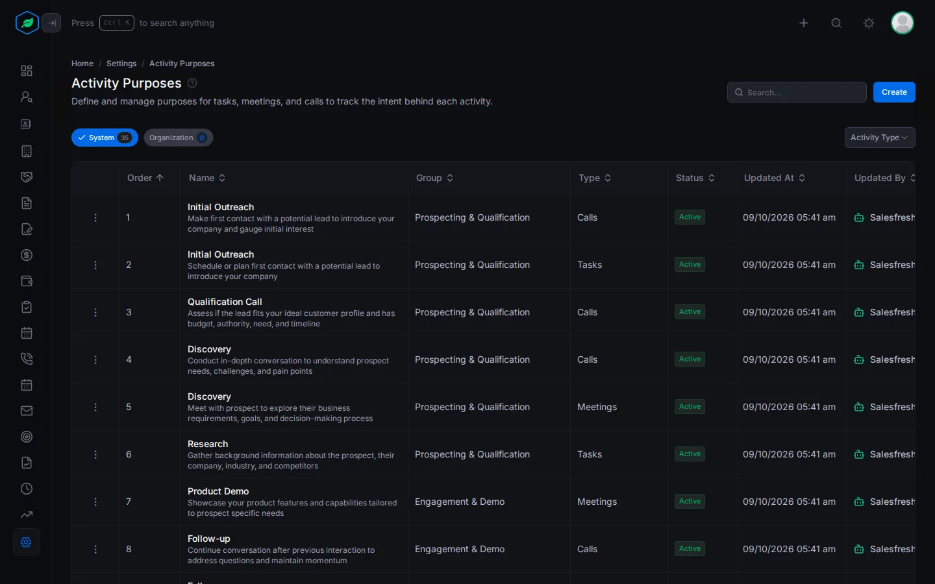Toggle the System filter chip
The height and width of the screenshot is (584, 935).
coord(105,138)
